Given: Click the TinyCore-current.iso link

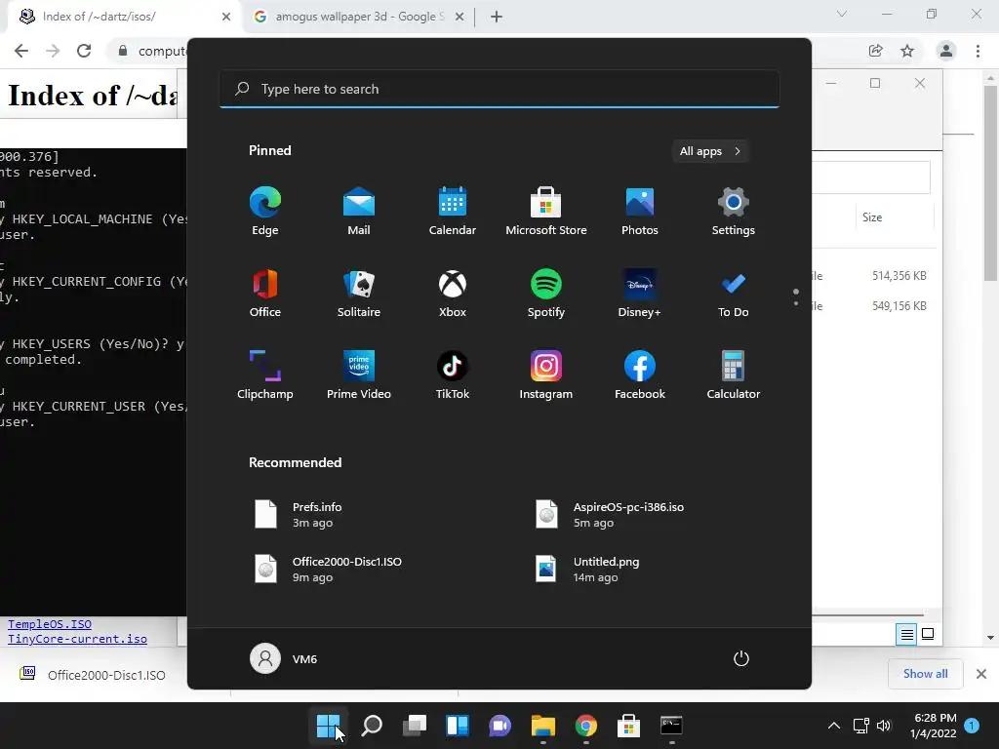Looking at the screenshot, I should [x=77, y=639].
